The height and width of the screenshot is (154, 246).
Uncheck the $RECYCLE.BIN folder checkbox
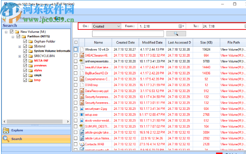tap(25, 56)
